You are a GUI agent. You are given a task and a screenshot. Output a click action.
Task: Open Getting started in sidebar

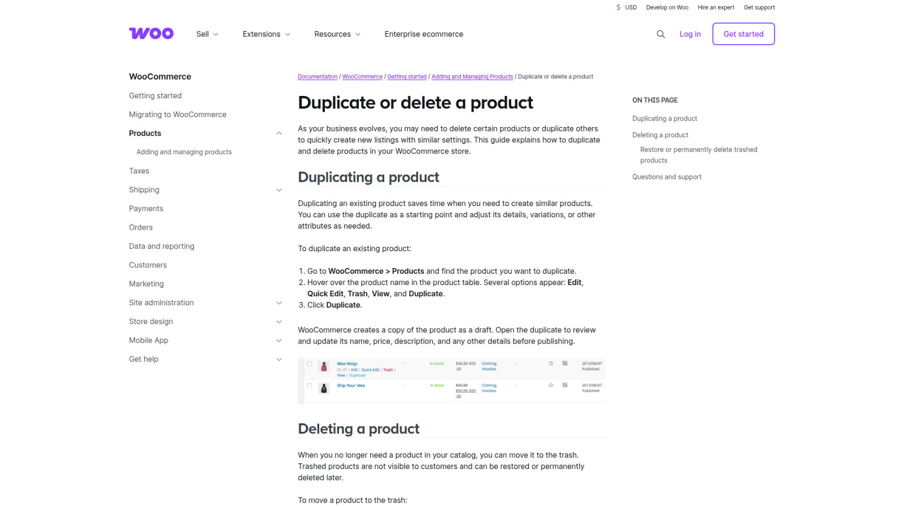pyautogui.click(x=155, y=95)
